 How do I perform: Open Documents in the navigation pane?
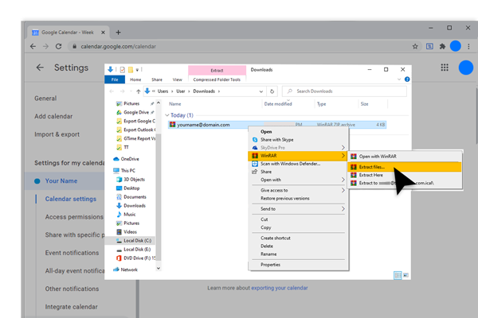[131, 197]
